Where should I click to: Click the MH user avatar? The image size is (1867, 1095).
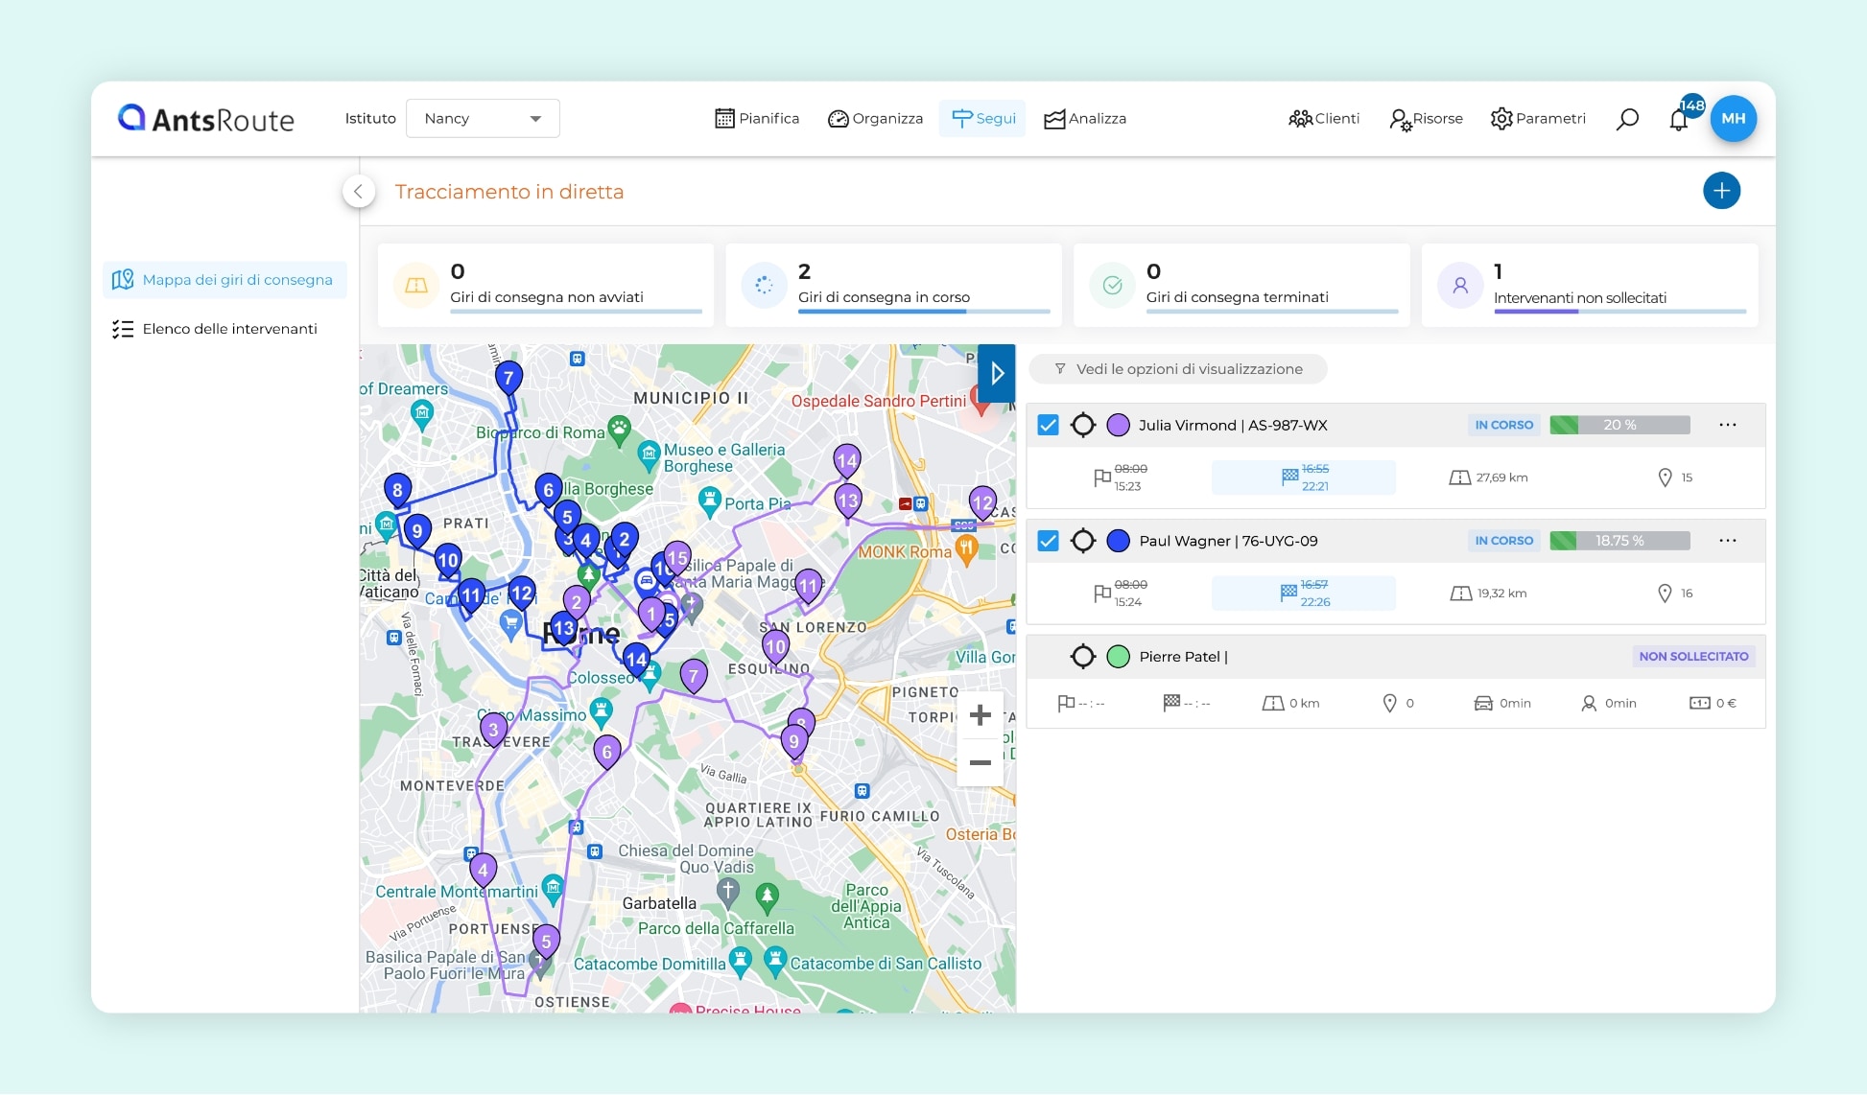[x=1734, y=118]
